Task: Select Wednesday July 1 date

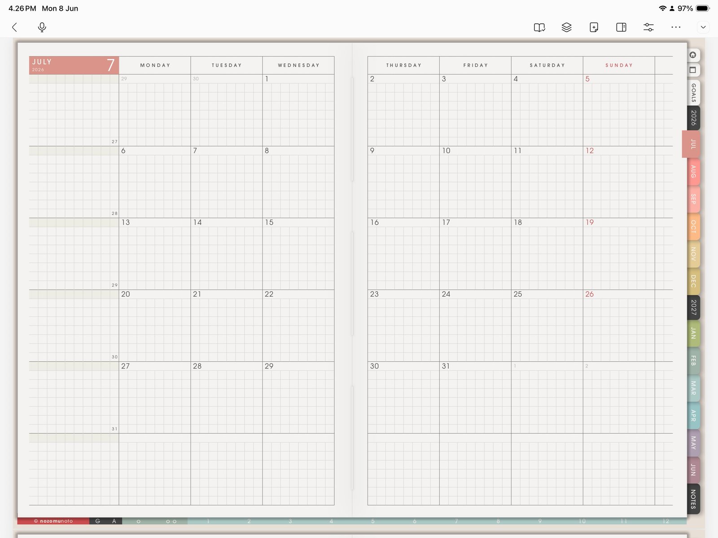Action: click(267, 79)
